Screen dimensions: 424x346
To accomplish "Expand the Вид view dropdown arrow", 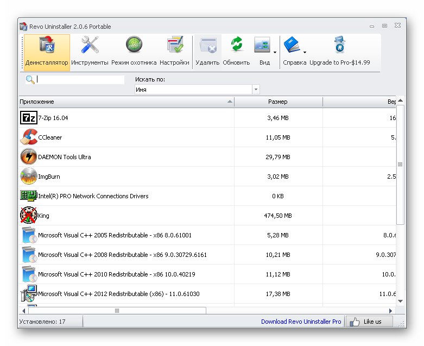I will pos(275,52).
